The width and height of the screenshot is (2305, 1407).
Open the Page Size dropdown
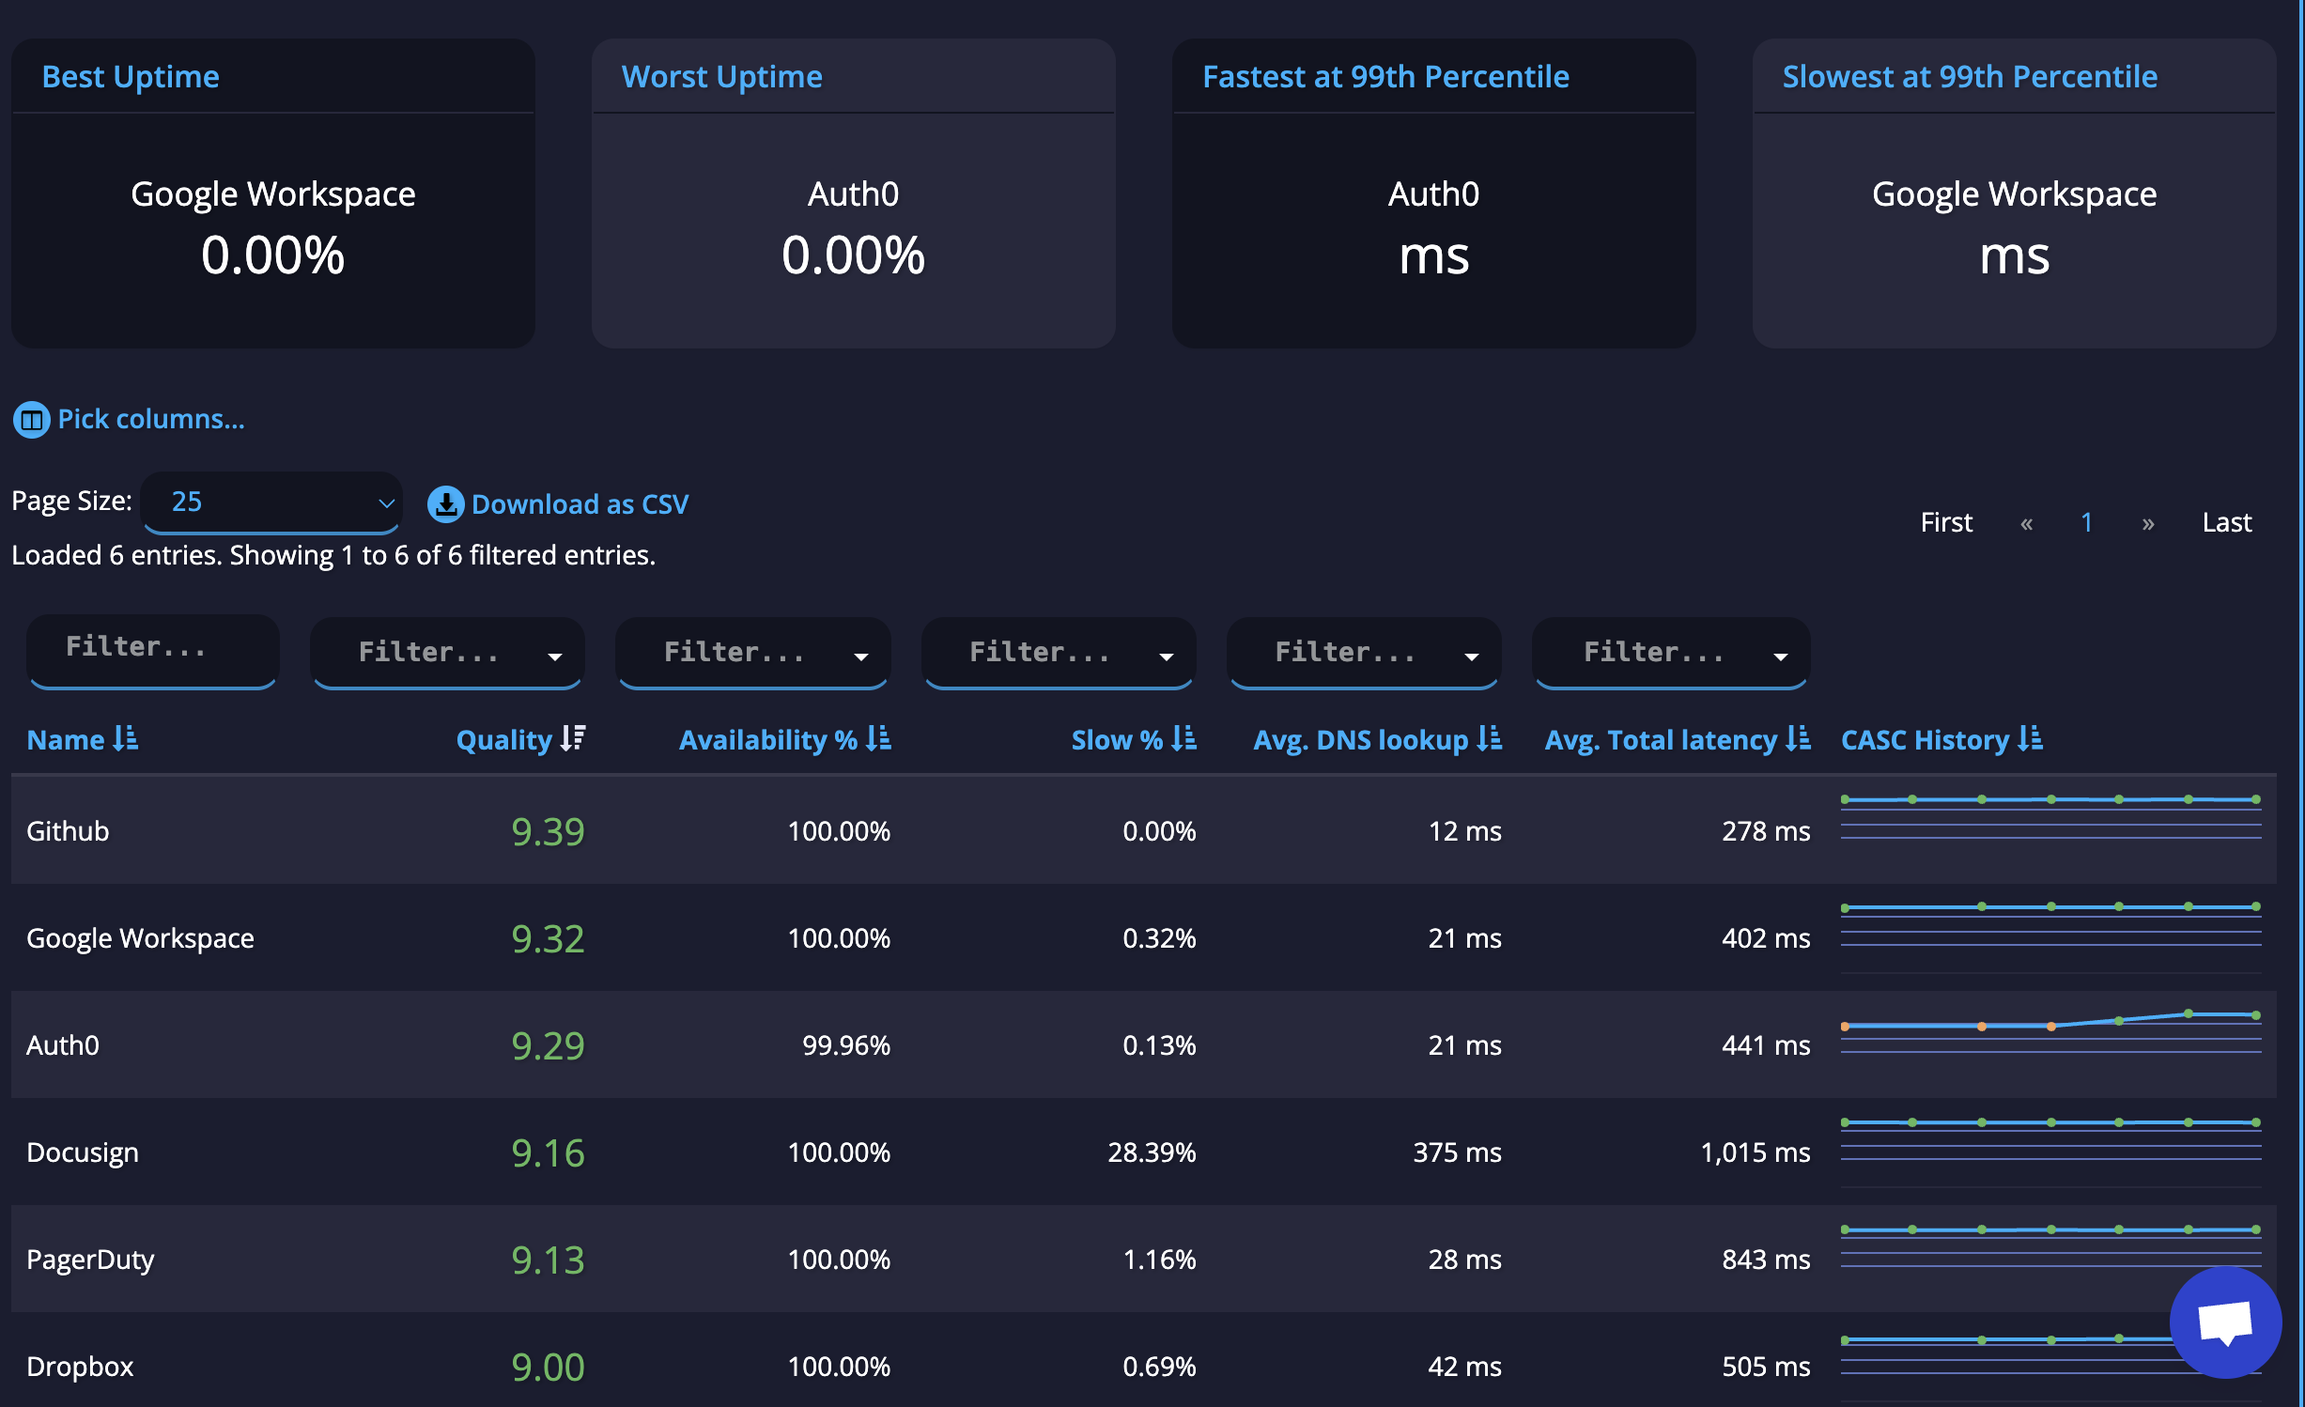point(271,502)
